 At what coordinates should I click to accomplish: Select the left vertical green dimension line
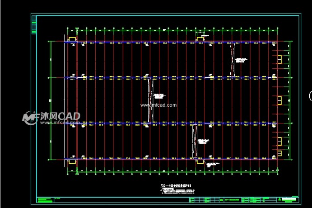pyautogui.click(x=51, y=100)
